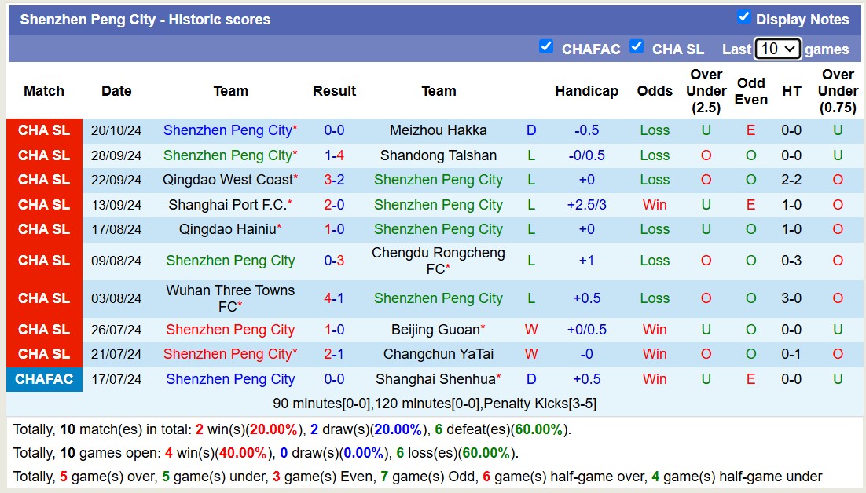The height and width of the screenshot is (493, 866).
Task: Click the CHA SL badge for the Meizhou Hakka match
Action: (x=44, y=130)
